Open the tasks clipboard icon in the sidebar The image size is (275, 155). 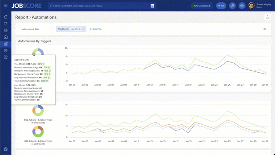click(x=6, y=23)
